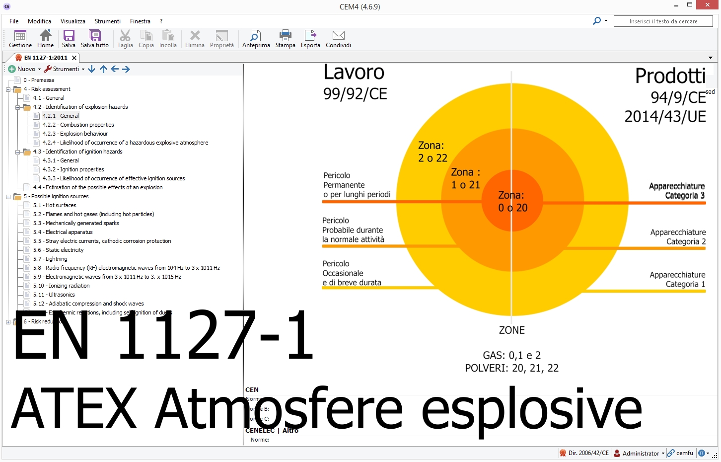
Task: Open the Visualizza menu
Action: [x=73, y=21]
